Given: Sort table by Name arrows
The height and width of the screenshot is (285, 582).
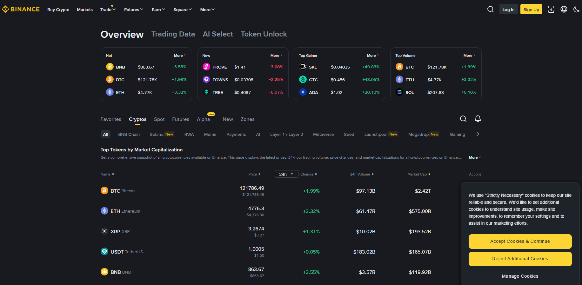Looking at the screenshot, I should tap(113, 174).
